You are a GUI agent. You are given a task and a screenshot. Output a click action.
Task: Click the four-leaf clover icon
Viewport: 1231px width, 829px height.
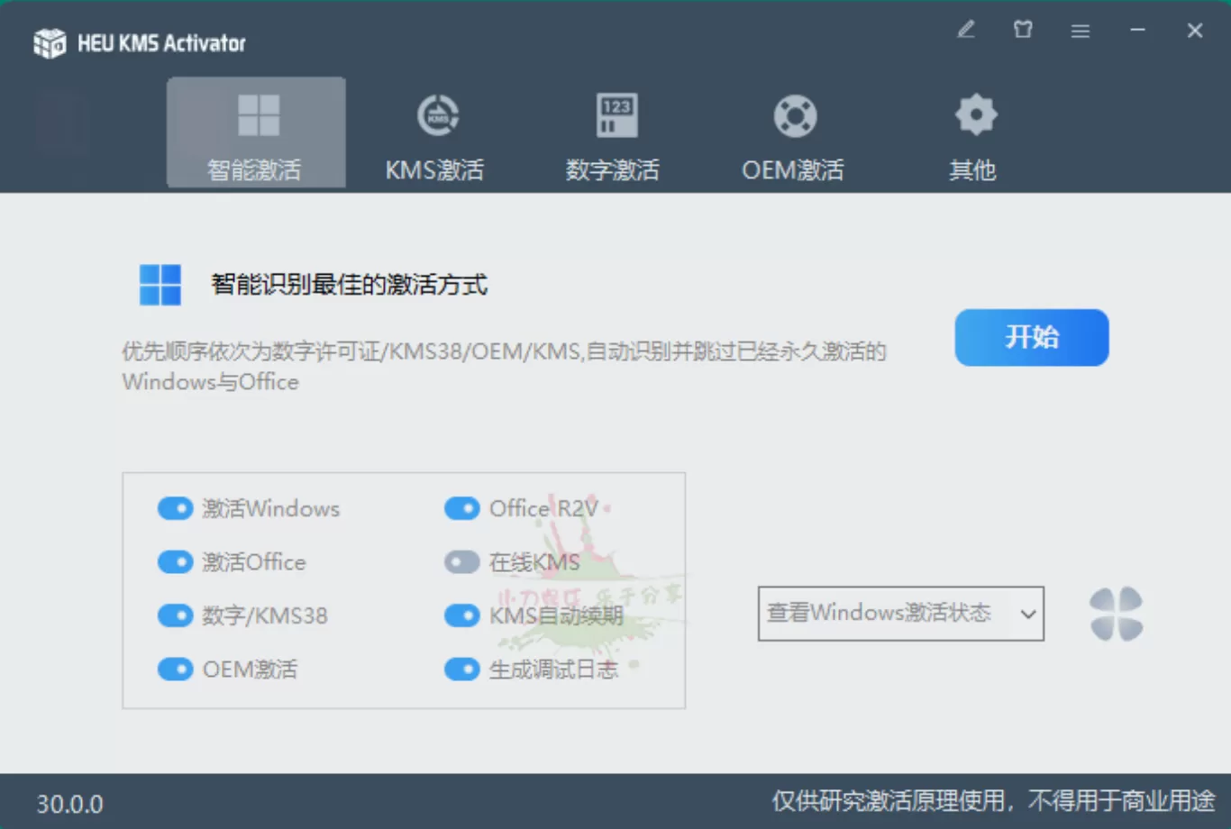pyautogui.click(x=1116, y=615)
